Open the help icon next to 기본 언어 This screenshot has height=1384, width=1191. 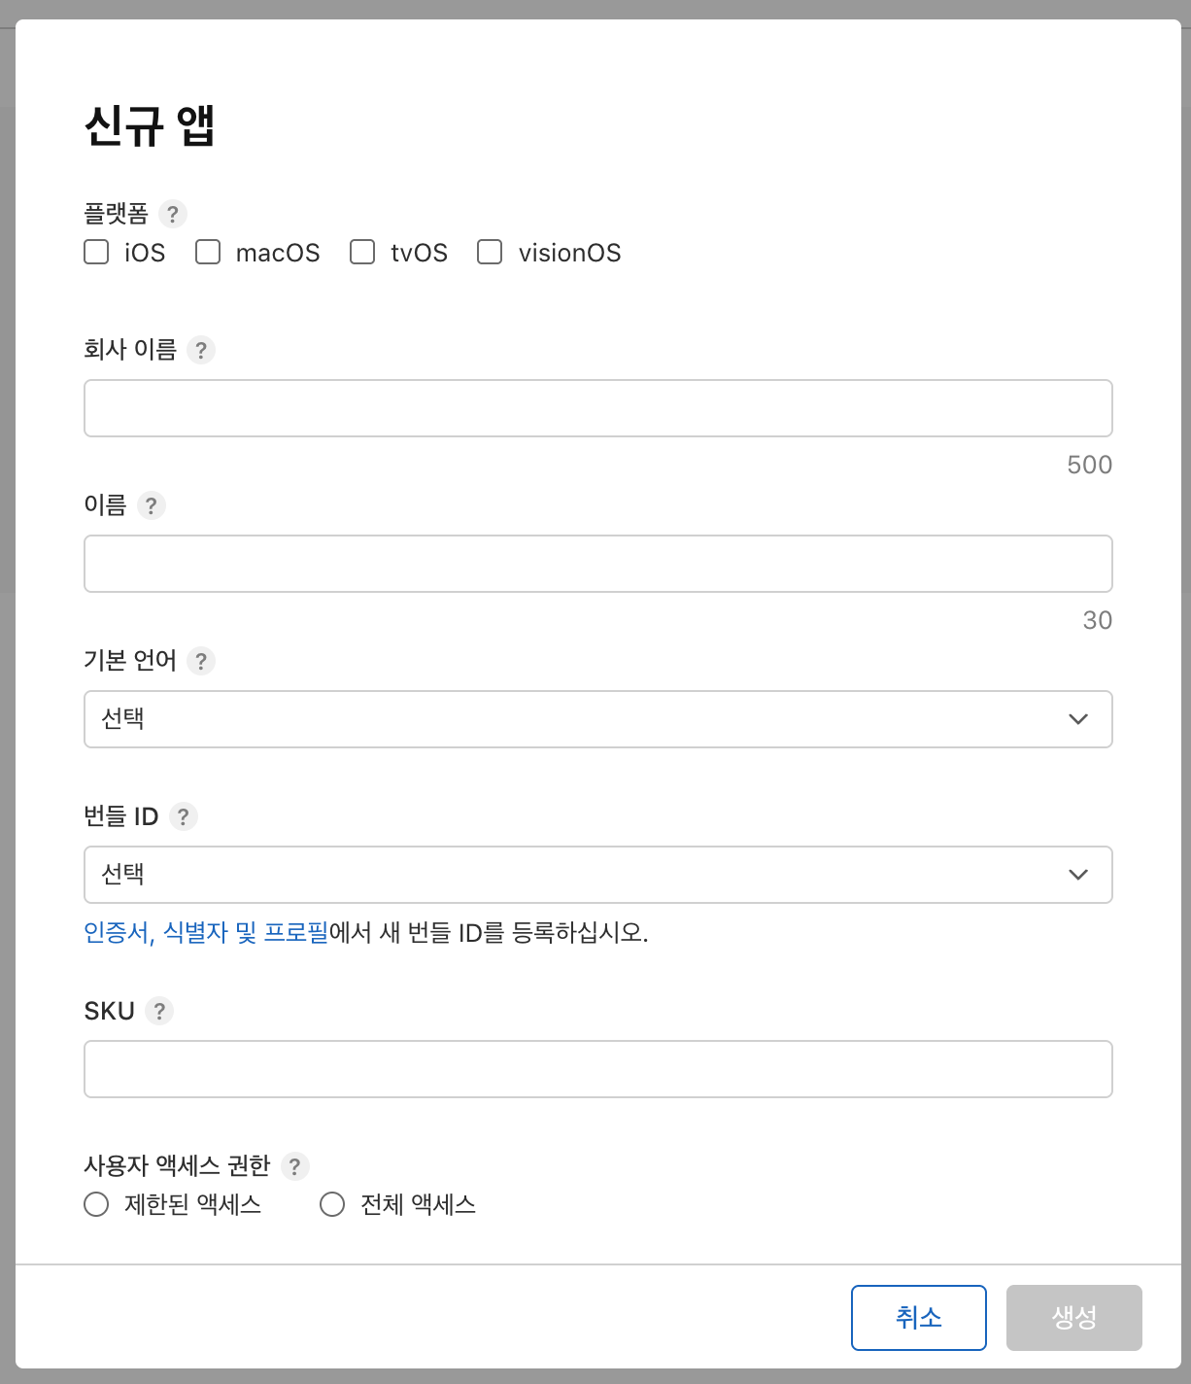point(201,661)
